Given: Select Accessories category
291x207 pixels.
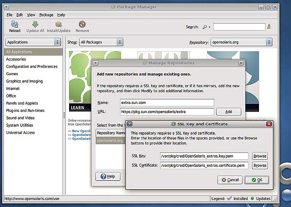Looking at the screenshot, I should click(33, 59).
